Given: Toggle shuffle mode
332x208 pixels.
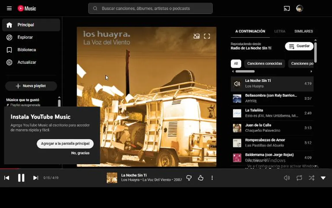Looking at the screenshot, I should 312,178.
